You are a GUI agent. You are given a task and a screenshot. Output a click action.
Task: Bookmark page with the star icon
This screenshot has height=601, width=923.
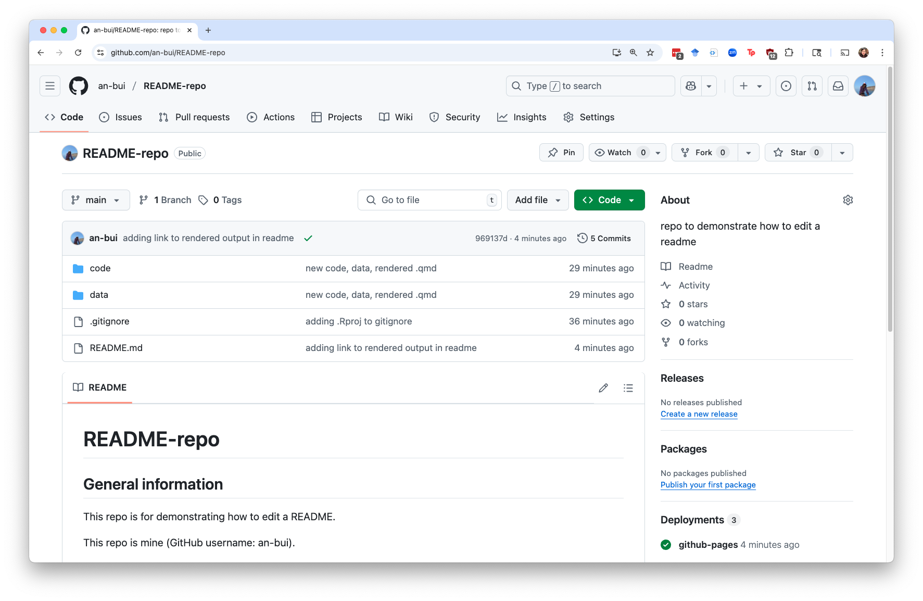click(x=650, y=53)
